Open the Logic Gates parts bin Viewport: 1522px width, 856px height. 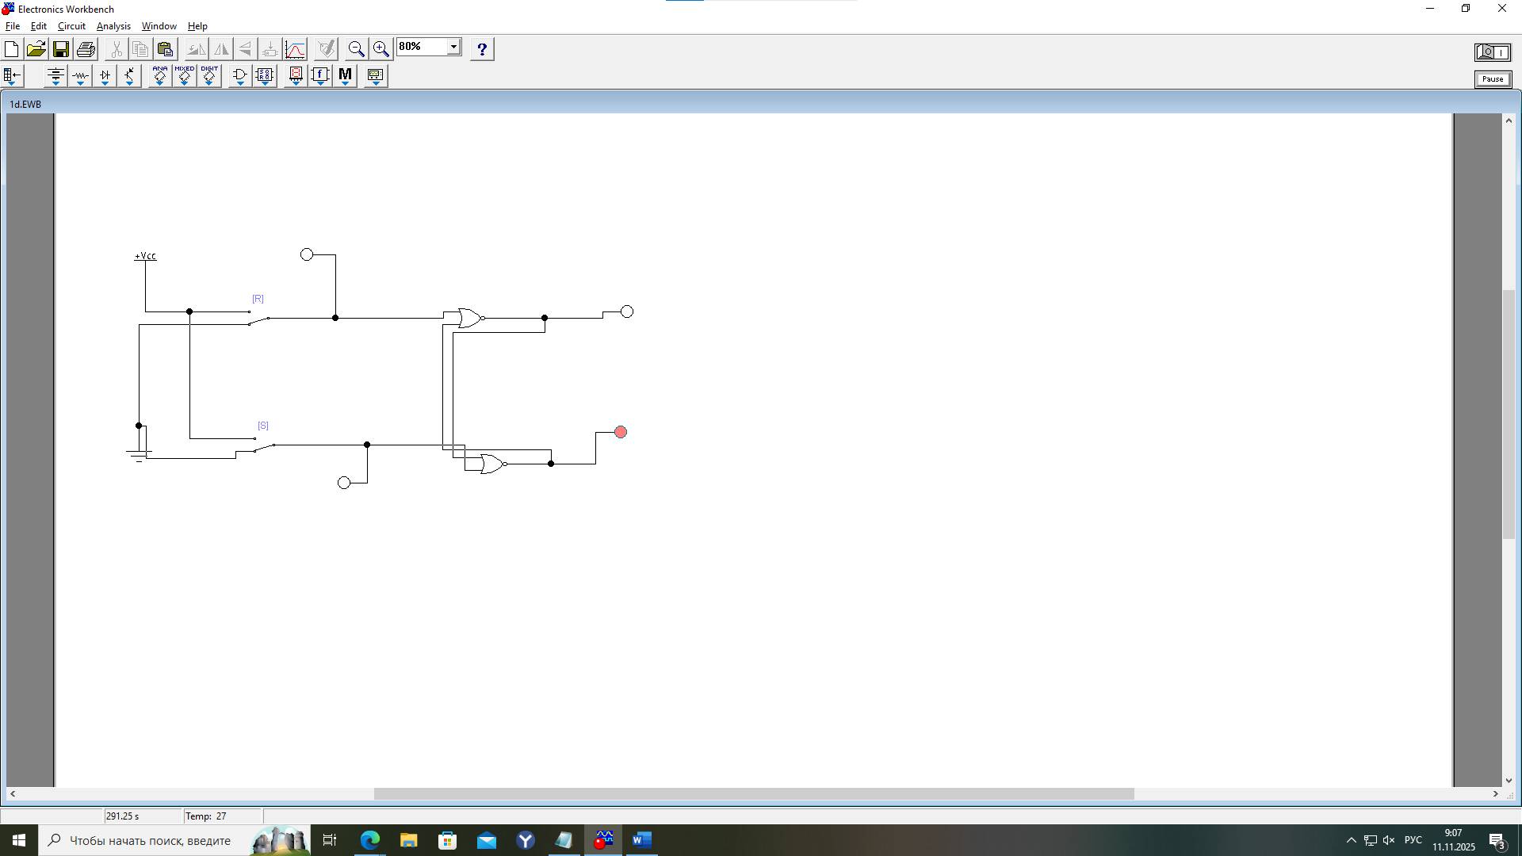[240, 76]
